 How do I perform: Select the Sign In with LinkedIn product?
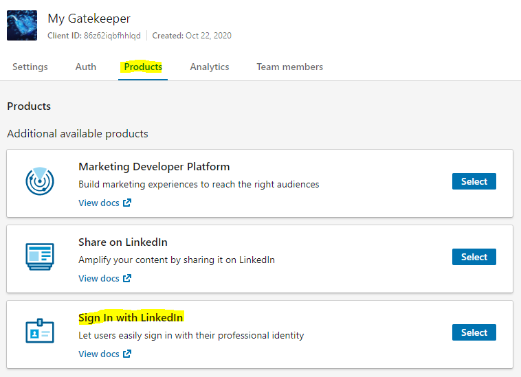474,332
